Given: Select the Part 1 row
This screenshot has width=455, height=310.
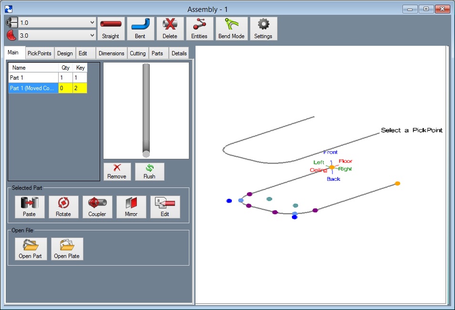Looking at the screenshot, I should pos(48,78).
